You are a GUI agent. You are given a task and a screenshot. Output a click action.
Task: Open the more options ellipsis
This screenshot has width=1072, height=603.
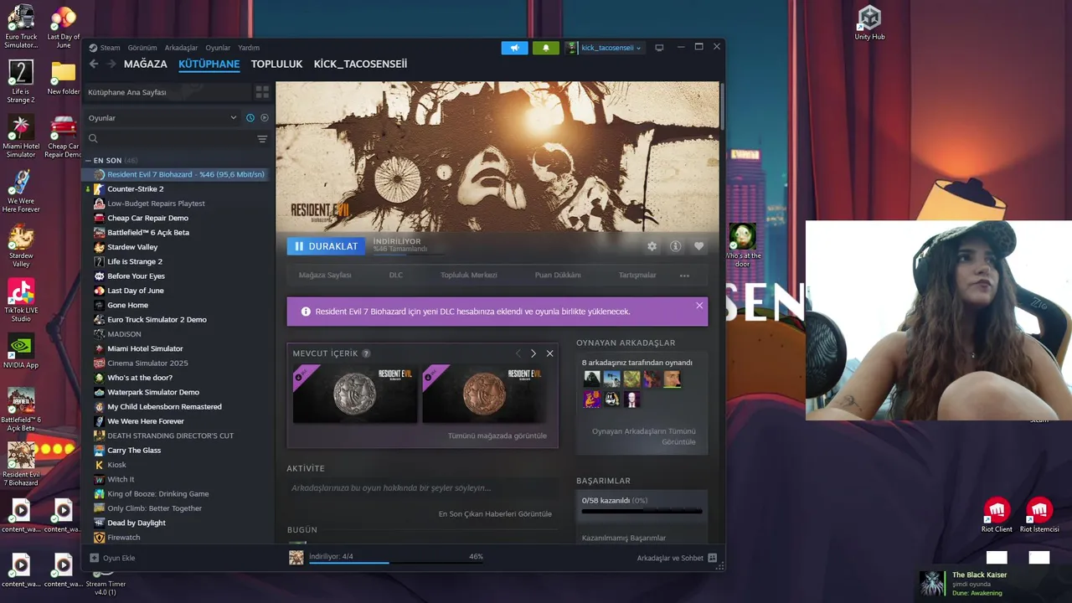click(684, 276)
